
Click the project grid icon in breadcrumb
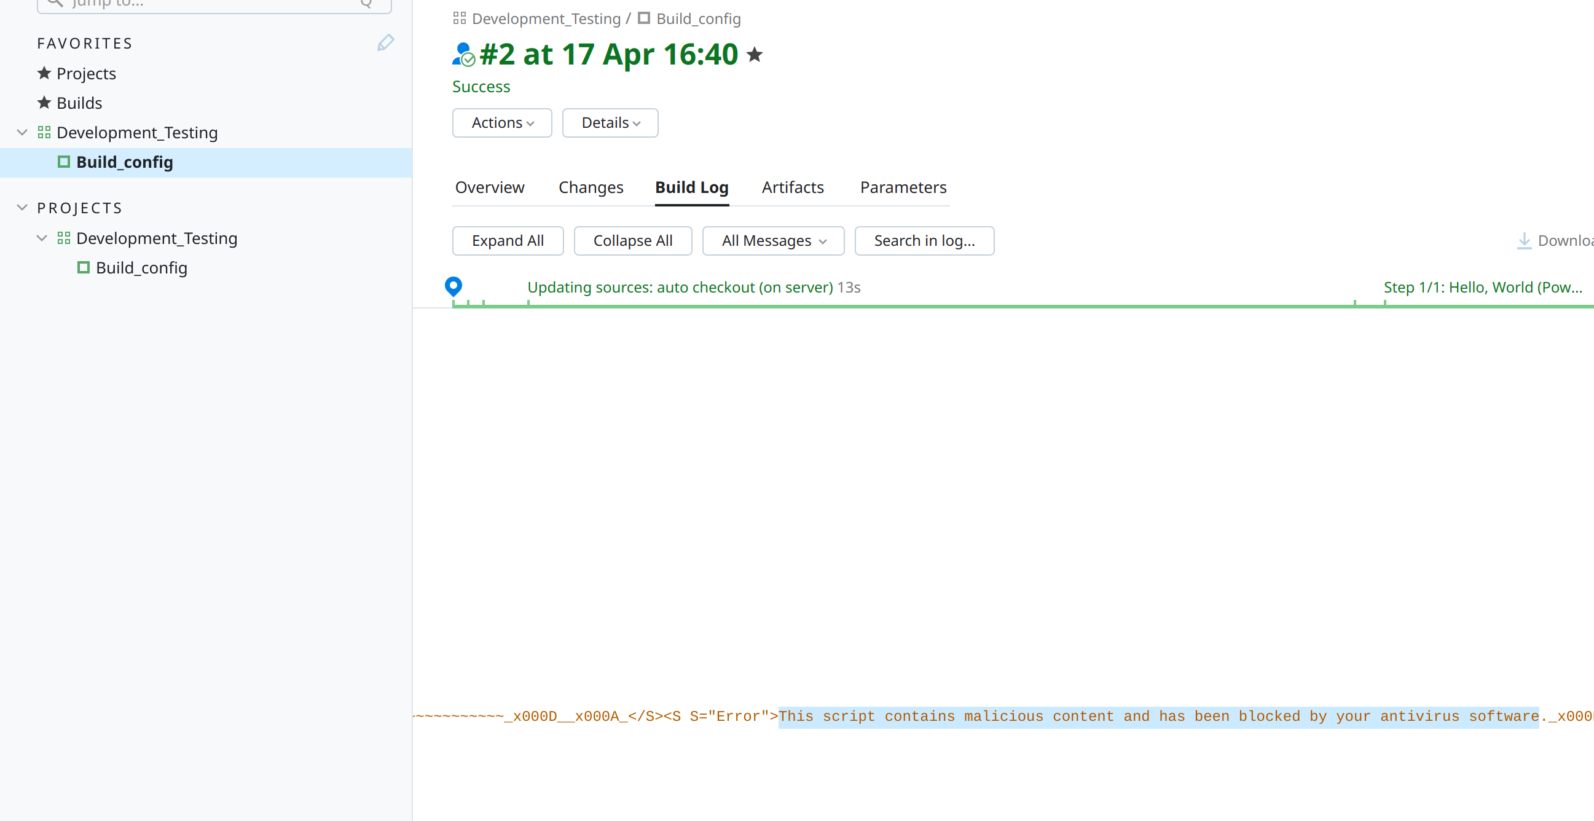459,18
